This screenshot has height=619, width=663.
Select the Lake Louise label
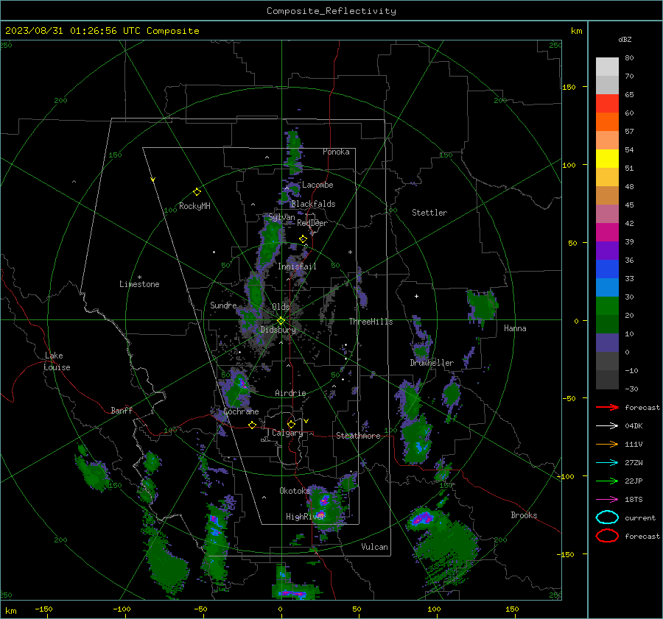coord(57,361)
